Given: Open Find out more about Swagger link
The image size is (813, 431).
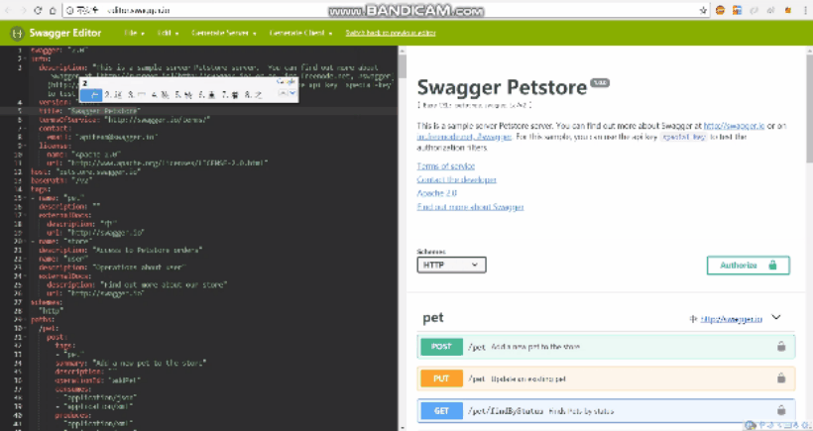Looking at the screenshot, I should pos(470,207).
